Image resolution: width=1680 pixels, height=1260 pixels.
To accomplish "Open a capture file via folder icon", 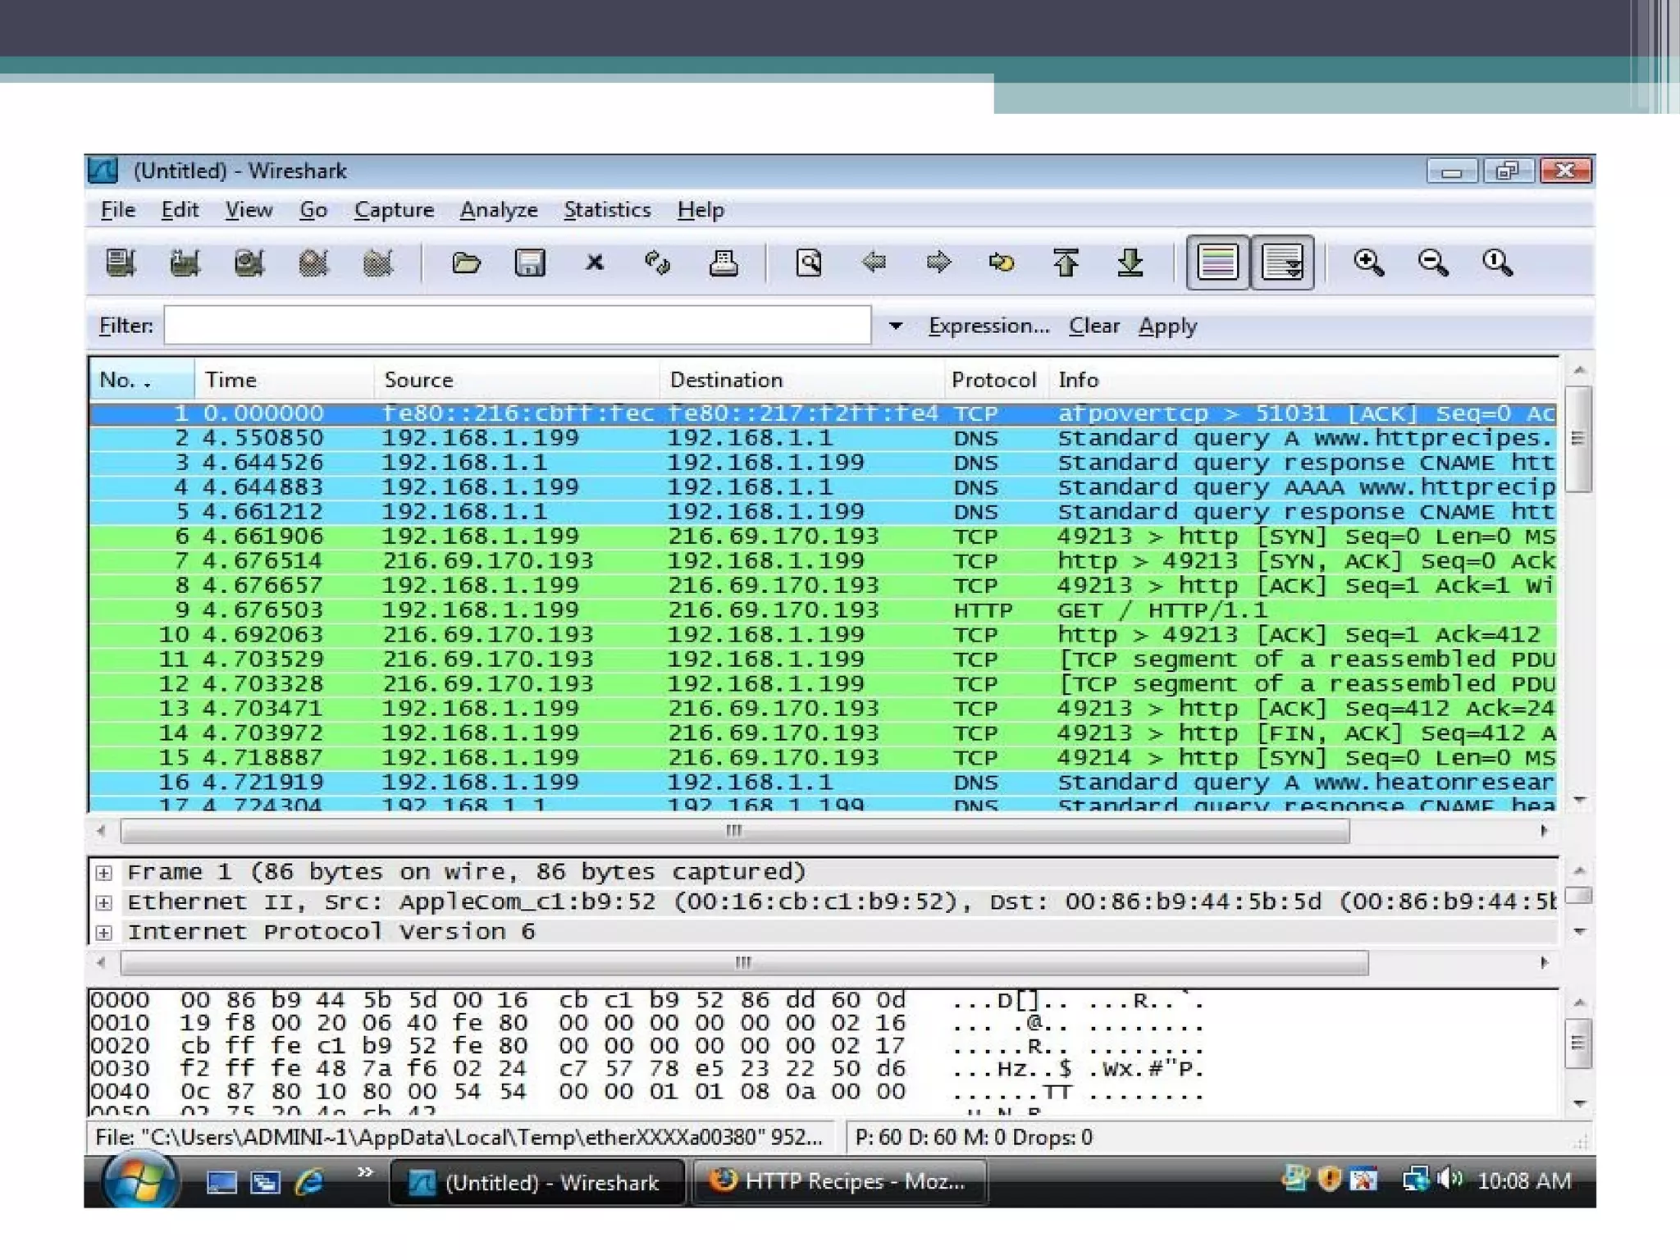I will point(466,263).
